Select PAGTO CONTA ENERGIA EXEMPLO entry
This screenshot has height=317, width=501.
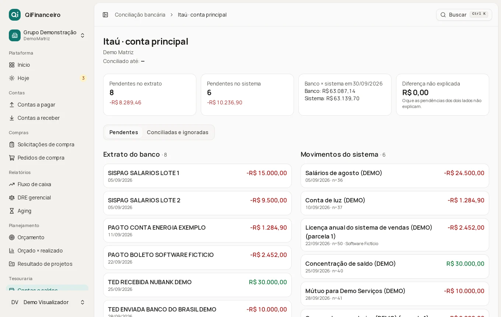pyautogui.click(x=197, y=230)
